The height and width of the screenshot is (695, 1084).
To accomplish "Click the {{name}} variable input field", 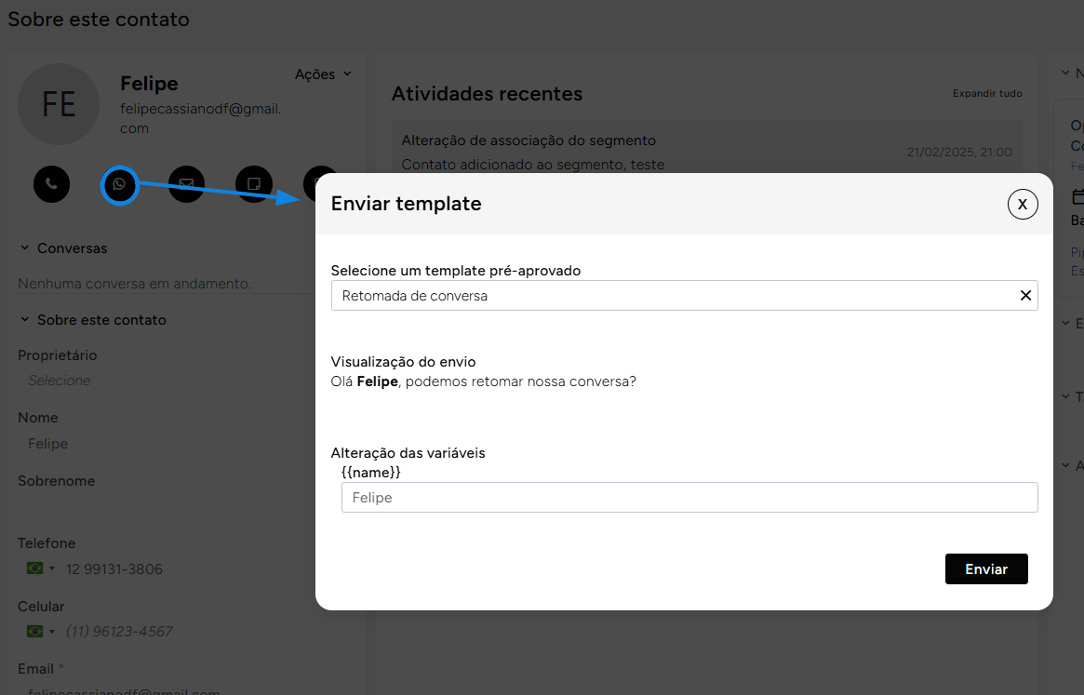I will click(689, 498).
